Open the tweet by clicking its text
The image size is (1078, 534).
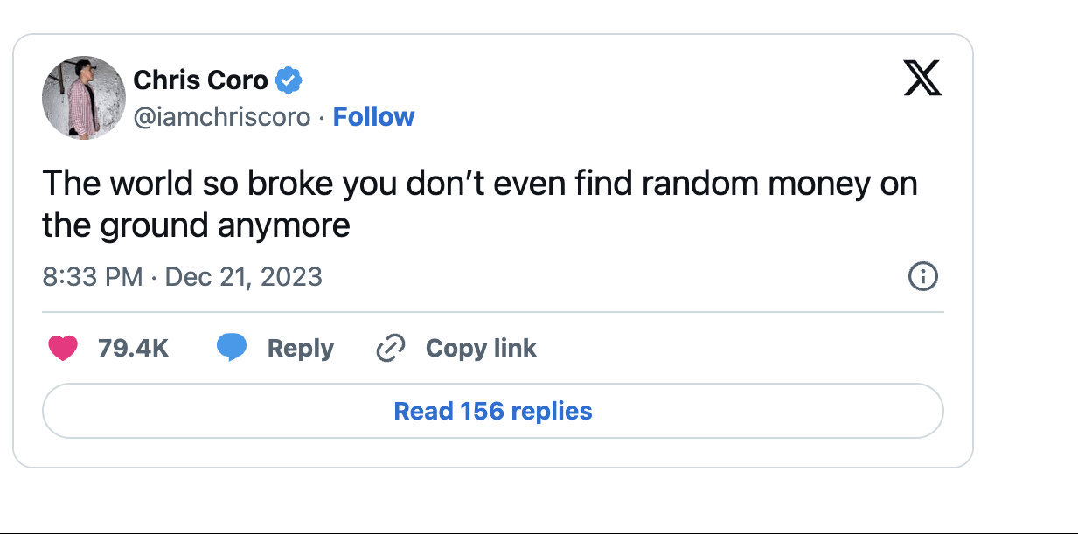click(x=479, y=183)
